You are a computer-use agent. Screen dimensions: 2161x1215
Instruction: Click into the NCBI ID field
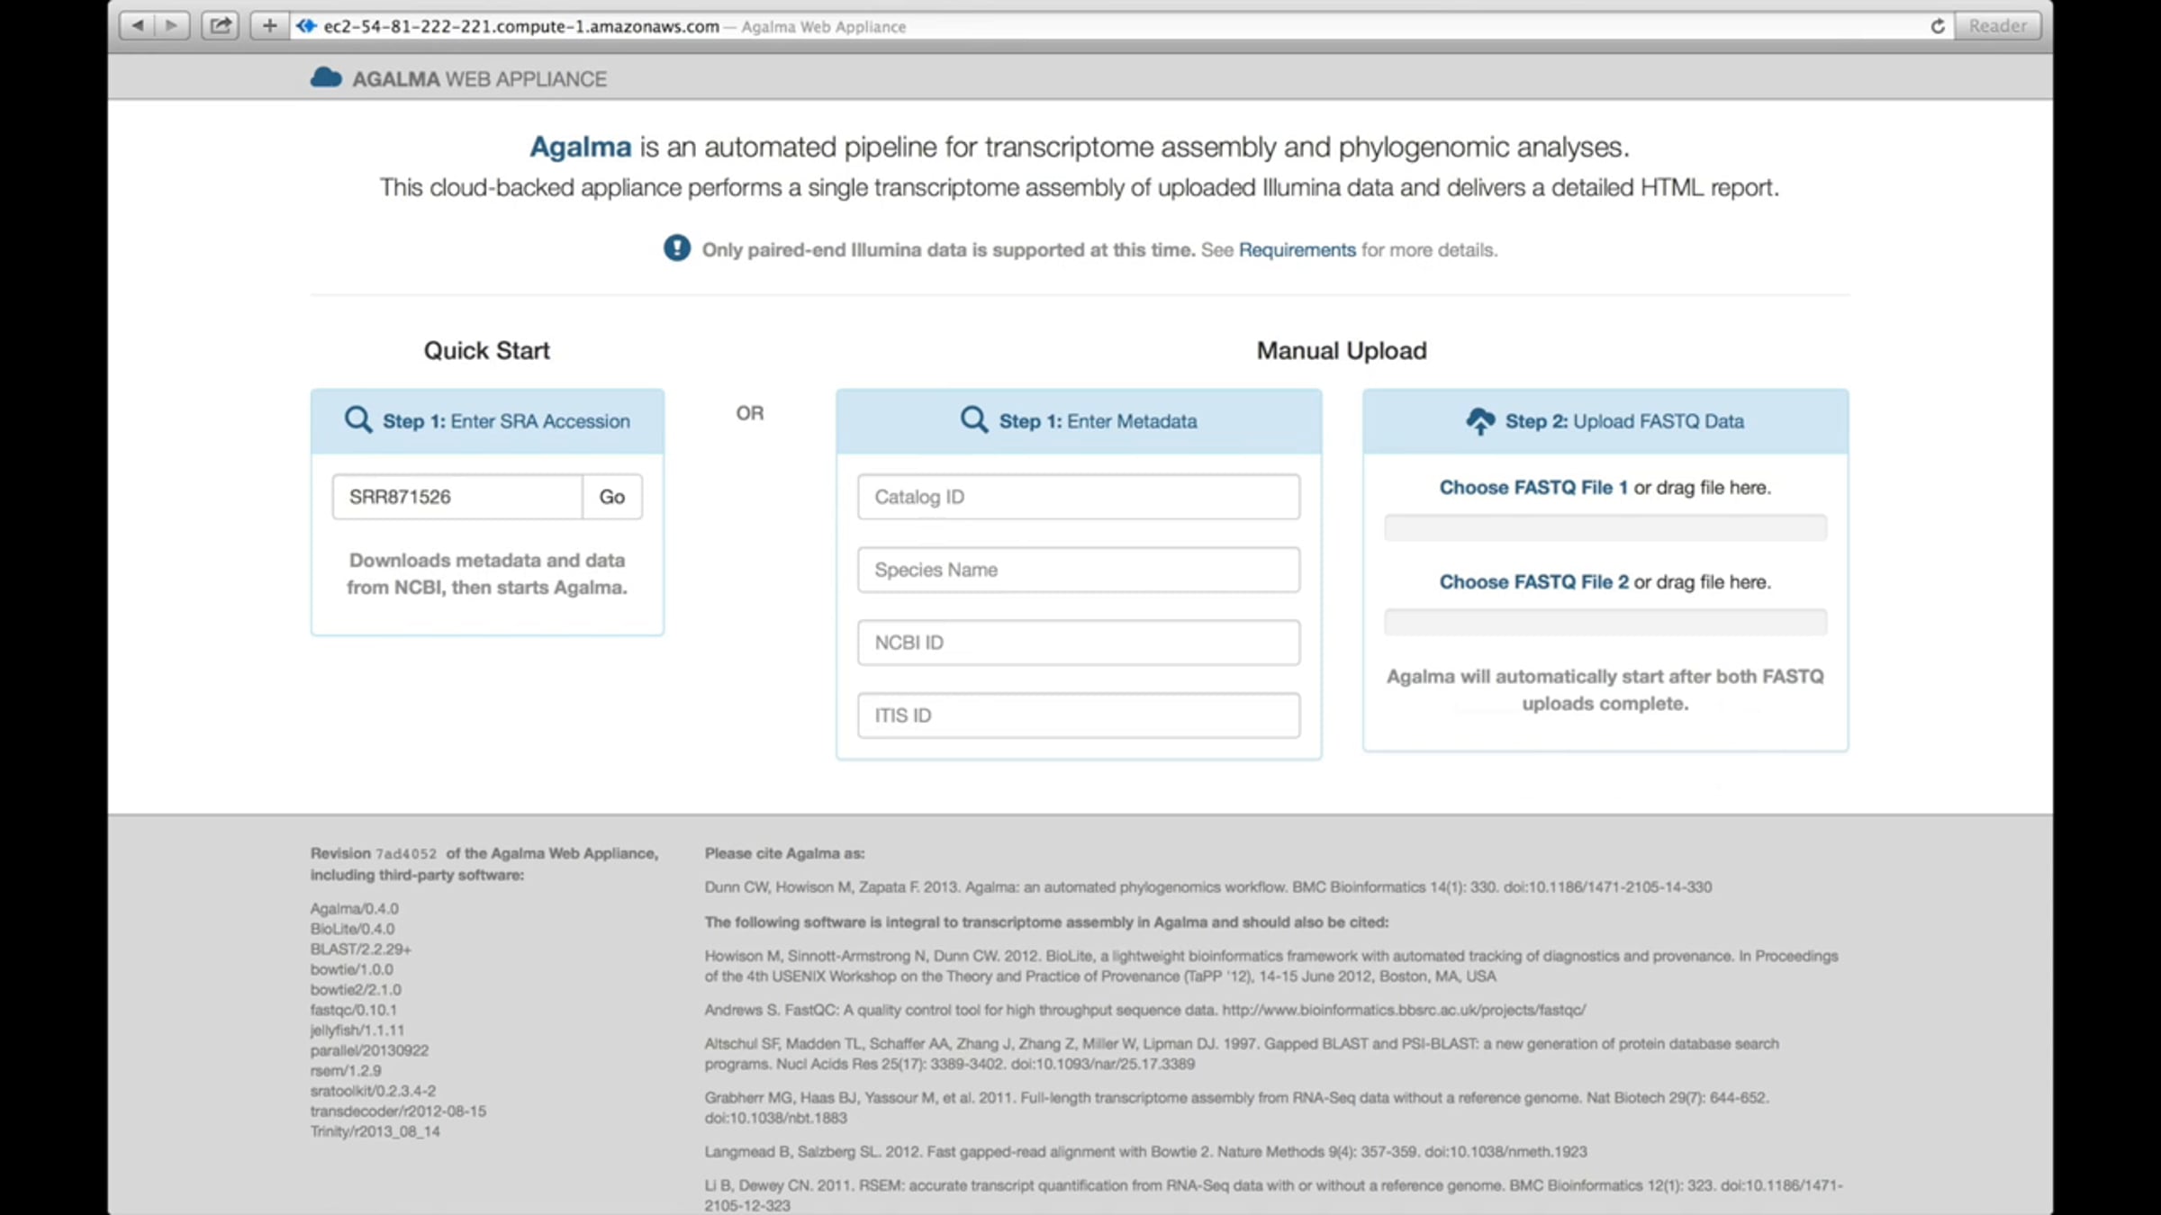pyautogui.click(x=1078, y=643)
